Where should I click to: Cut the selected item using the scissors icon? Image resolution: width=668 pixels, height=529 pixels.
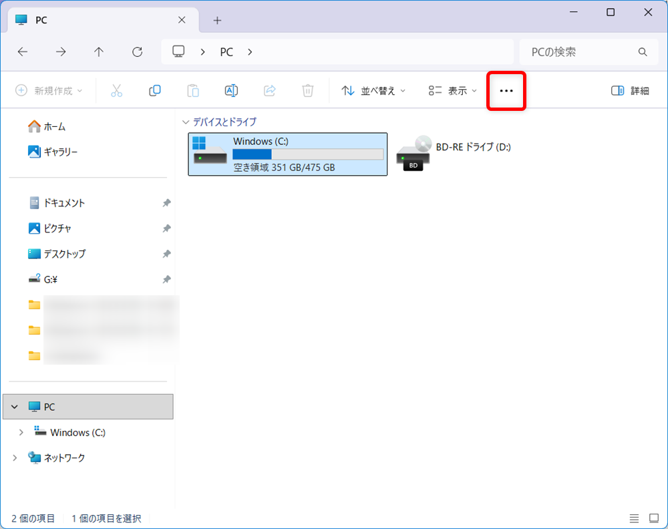point(117,90)
